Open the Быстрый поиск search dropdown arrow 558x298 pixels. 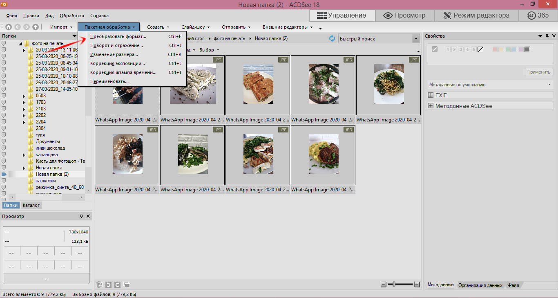tap(416, 39)
